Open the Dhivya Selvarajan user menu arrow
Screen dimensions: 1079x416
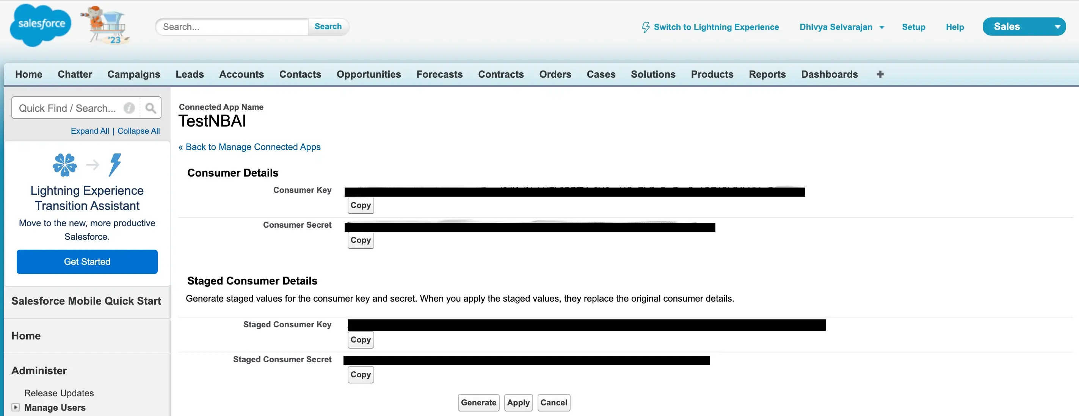[x=881, y=27]
